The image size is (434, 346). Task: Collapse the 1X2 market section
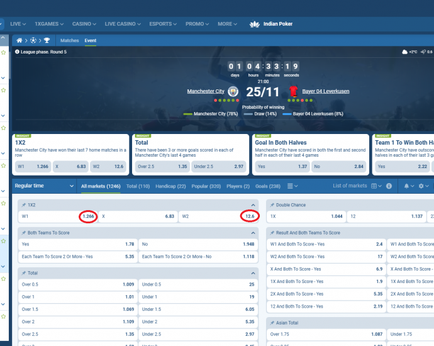(253, 205)
